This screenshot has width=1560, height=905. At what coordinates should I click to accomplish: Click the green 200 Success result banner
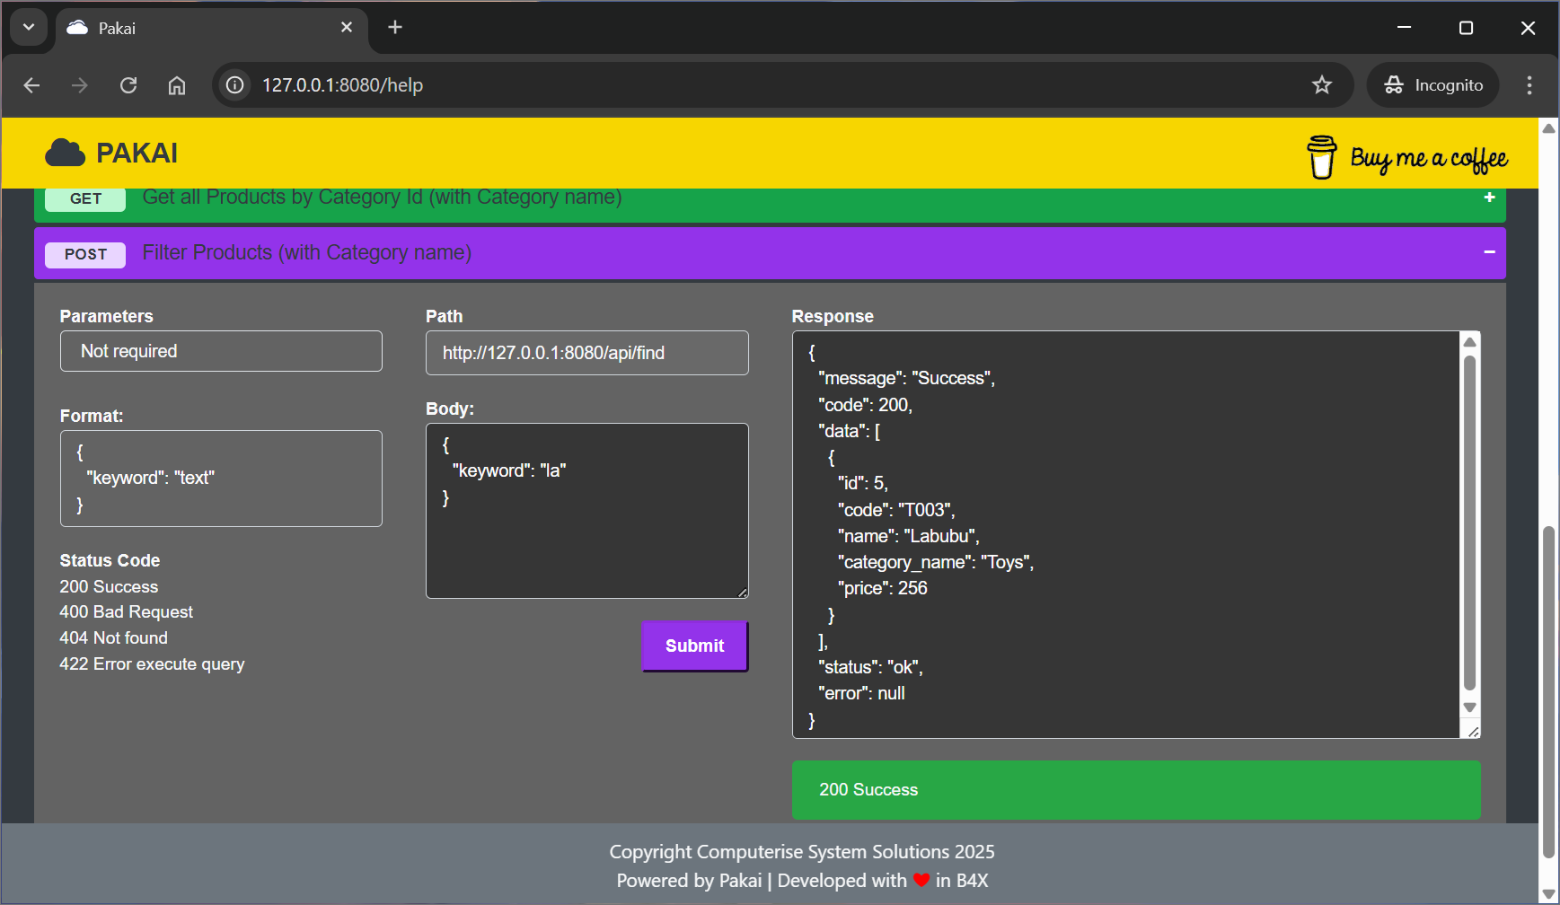pos(1136,790)
